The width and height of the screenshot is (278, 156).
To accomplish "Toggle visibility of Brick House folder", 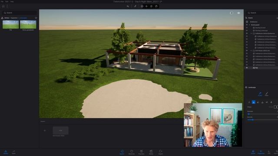I will tap(247, 51).
